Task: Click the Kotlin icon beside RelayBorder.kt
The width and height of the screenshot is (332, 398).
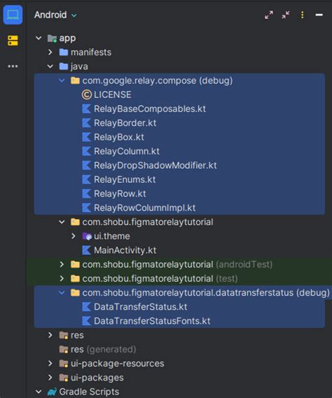Action: point(86,123)
